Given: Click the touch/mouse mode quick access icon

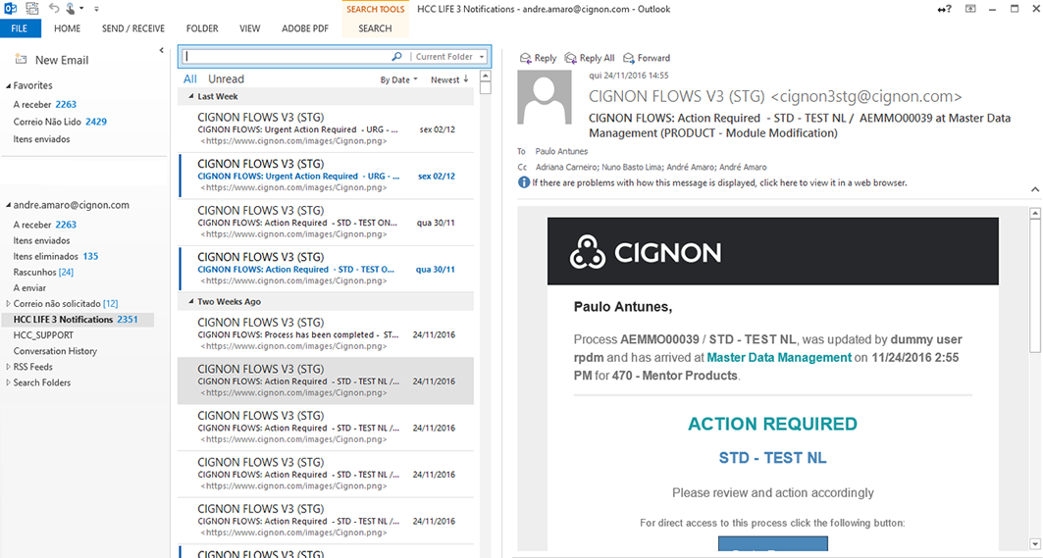Looking at the screenshot, I should [x=71, y=9].
